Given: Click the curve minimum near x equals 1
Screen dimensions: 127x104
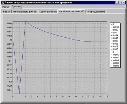Looking at the screenshot, I should click(19, 93).
